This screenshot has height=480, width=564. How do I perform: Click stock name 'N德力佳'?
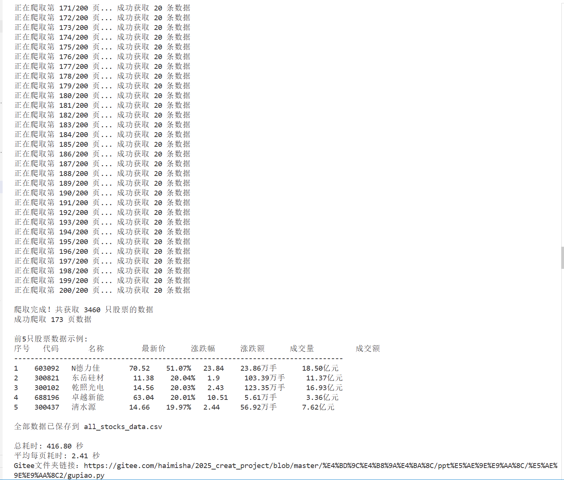point(86,368)
